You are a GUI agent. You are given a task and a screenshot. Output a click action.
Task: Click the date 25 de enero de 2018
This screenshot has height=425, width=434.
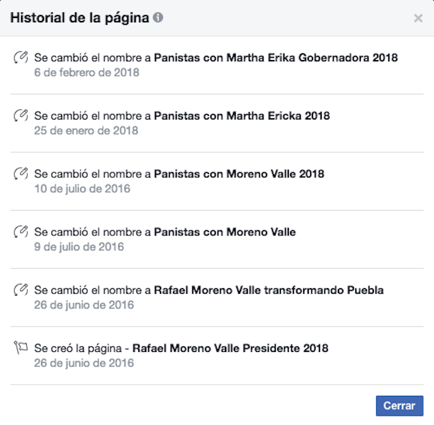pos(86,131)
